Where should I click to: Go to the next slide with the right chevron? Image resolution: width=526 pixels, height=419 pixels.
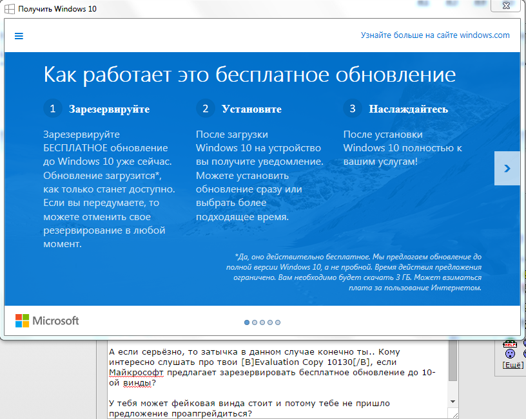tap(507, 168)
